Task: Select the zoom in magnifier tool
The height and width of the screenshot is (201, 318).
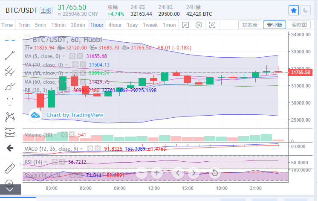Action: coord(9,184)
